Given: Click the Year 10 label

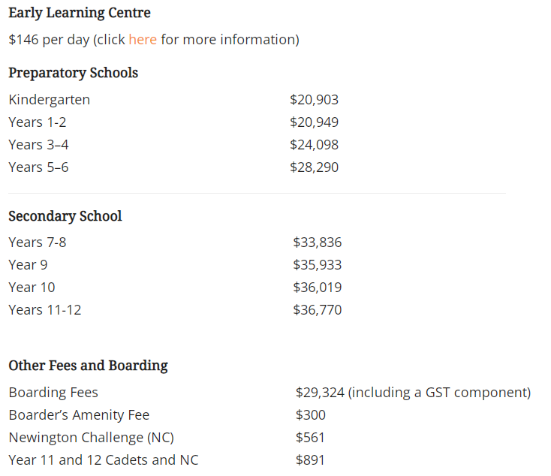Looking at the screenshot, I should [32, 287].
